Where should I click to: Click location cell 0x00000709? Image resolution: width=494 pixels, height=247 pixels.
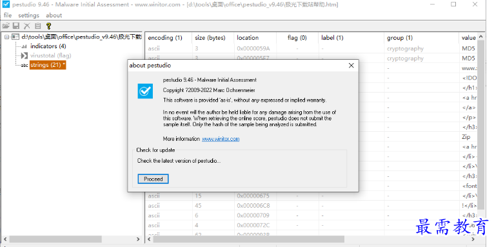coord(253,215)
